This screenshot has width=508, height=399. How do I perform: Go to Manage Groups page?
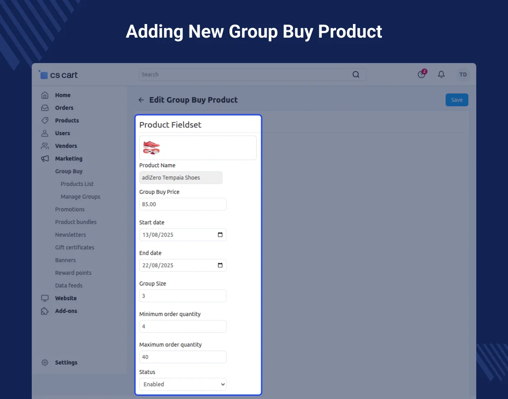[x=80, y=197]
